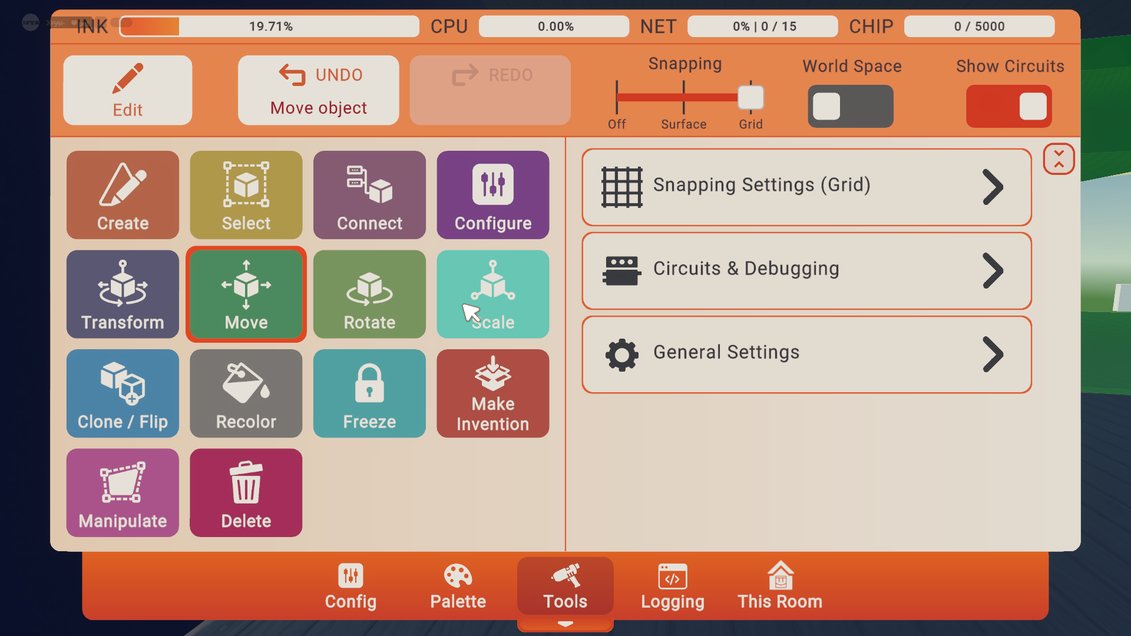The height and width of the screenshot is (636, 1131).
Task: Pick the Rotate tool
Action: pos(369,294)
